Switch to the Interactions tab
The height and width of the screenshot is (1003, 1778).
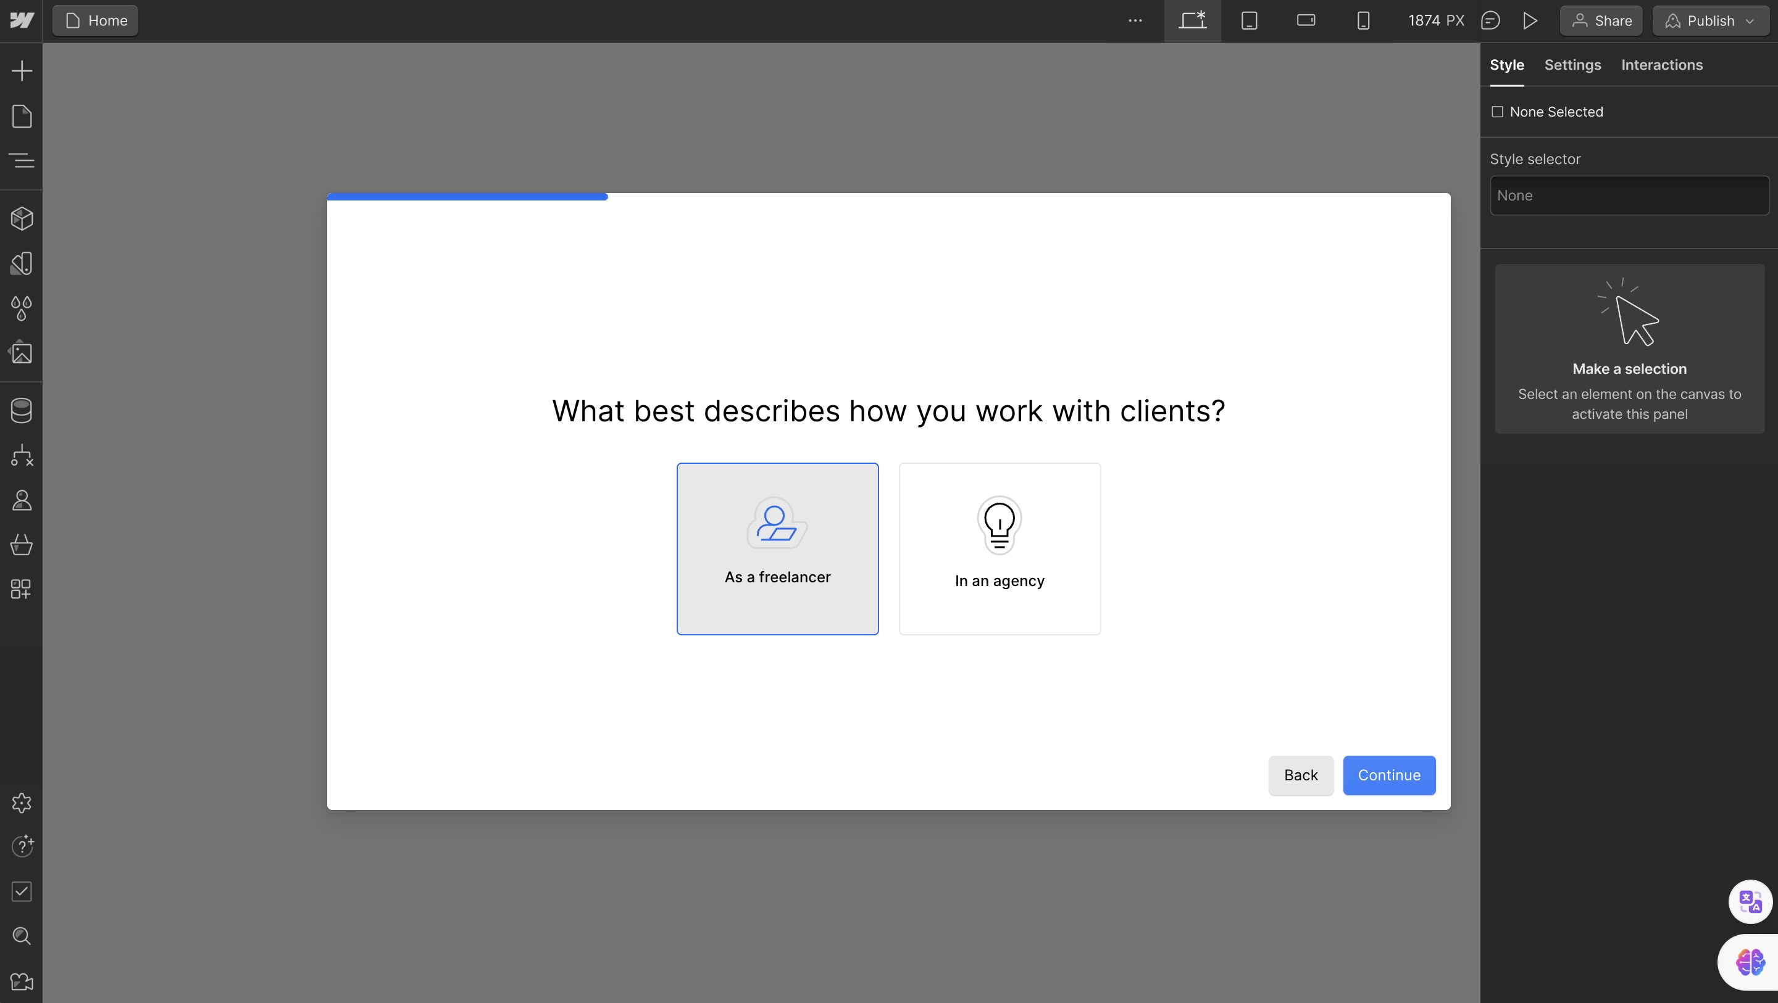pos(1661,65)
